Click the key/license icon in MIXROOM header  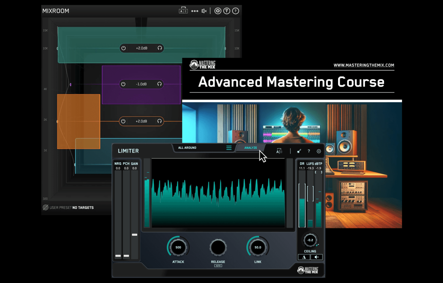click(x=227, y=11)
